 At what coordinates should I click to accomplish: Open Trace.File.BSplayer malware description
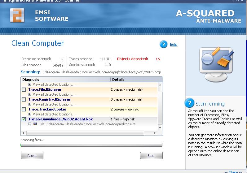tap(45, 89)
